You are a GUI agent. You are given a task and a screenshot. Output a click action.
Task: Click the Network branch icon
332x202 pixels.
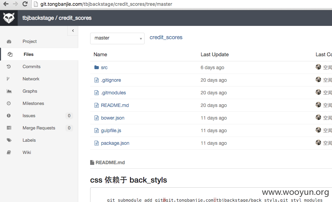point(8,79)
